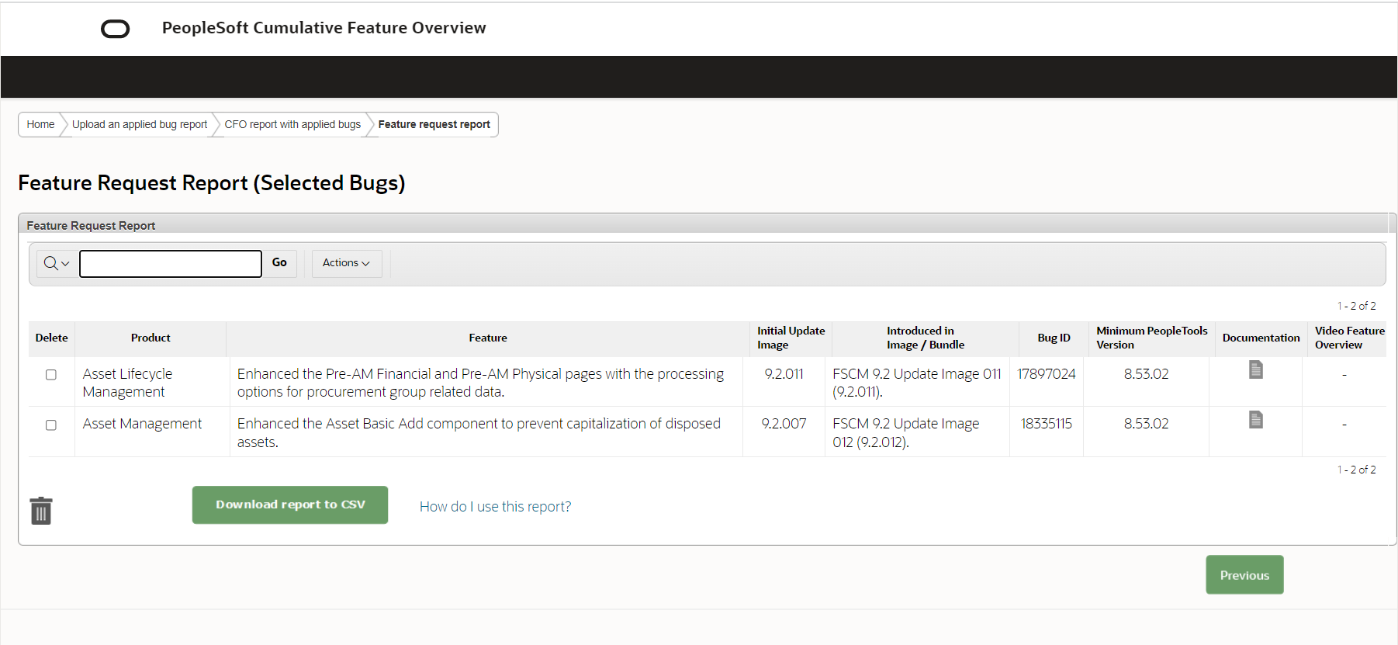Select Bug ID cell 17897024
1398x645 pixels.
tap(1047, 374)
